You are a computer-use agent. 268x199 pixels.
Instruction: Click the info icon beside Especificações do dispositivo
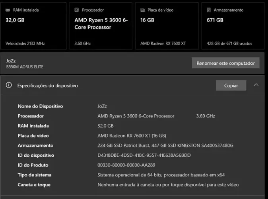9,85
